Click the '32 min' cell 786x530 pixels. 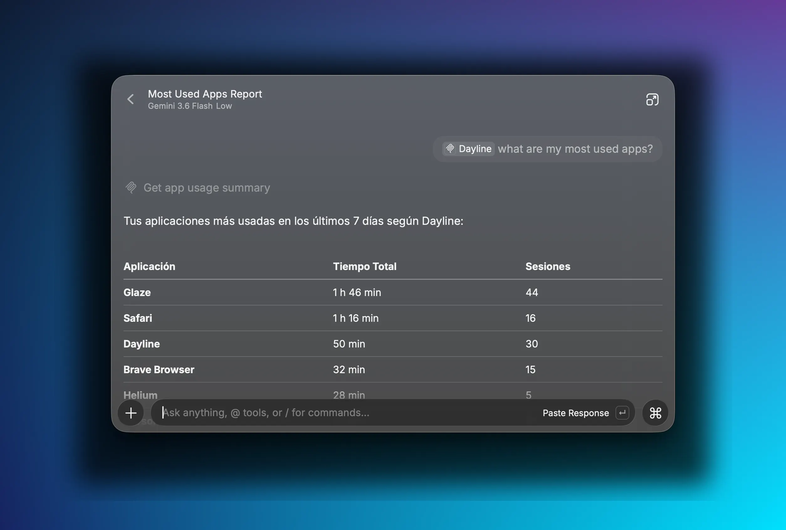click(349, 369)
